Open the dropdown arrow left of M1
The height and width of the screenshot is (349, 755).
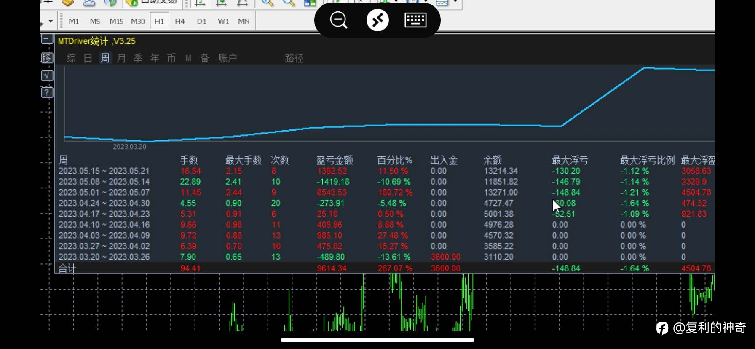(x=51, y=21)
